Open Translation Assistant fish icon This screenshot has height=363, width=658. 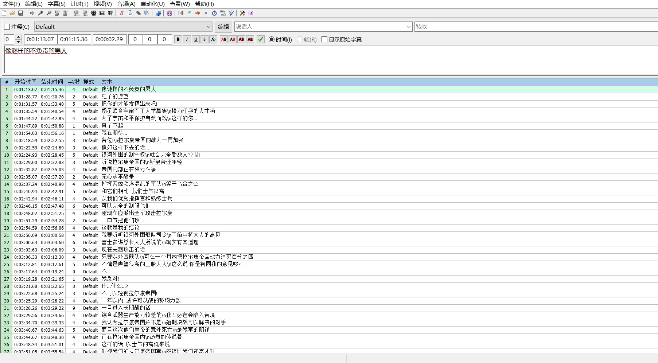pyautogui.click(x=198, y=13)
